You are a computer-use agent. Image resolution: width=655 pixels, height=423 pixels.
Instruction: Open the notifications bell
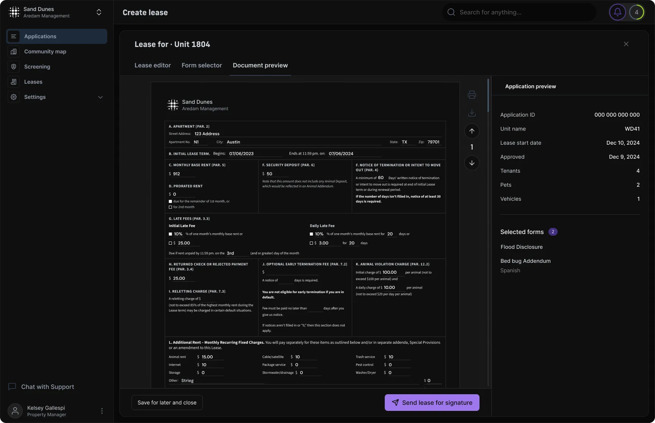click(x=617, y=12)
